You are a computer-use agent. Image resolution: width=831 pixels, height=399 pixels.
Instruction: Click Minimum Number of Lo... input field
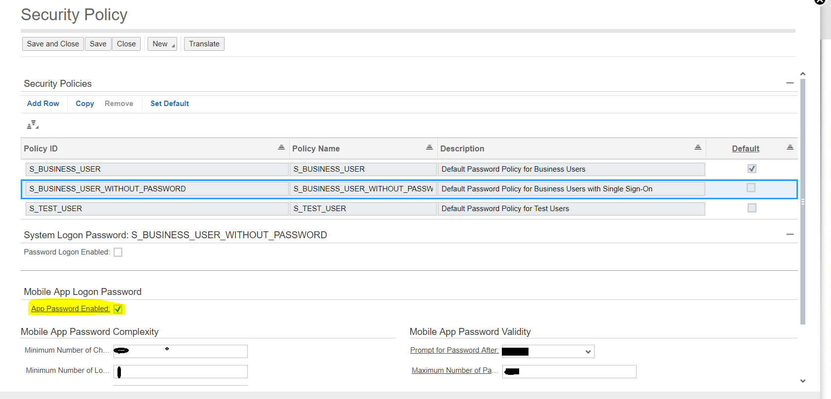[181, 371]
